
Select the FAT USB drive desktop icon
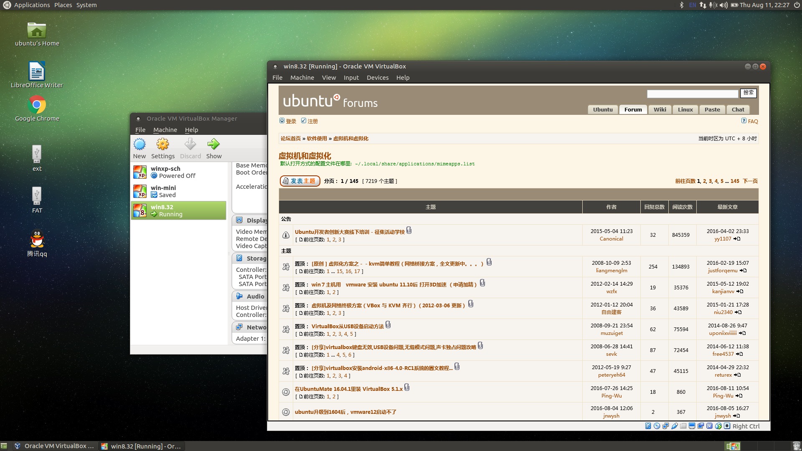click(37, 200)
